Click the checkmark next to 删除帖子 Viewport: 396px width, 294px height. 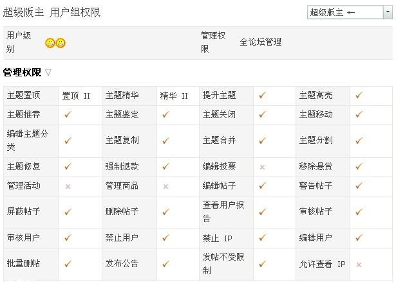click(x=165, y=211)
